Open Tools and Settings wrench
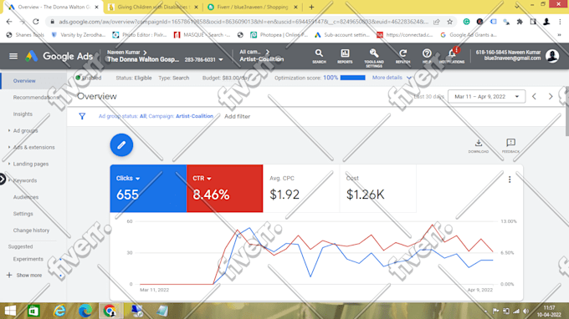Viewport: 569px width, 319px height. 374,58
